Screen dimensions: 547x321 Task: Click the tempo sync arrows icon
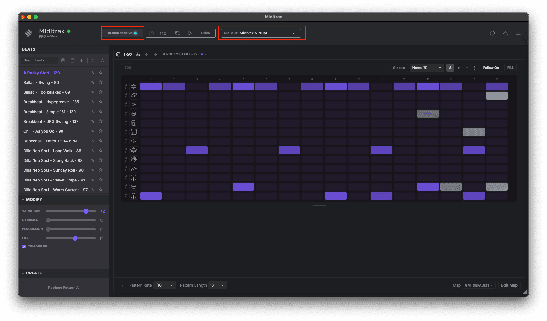pos(177,33)
